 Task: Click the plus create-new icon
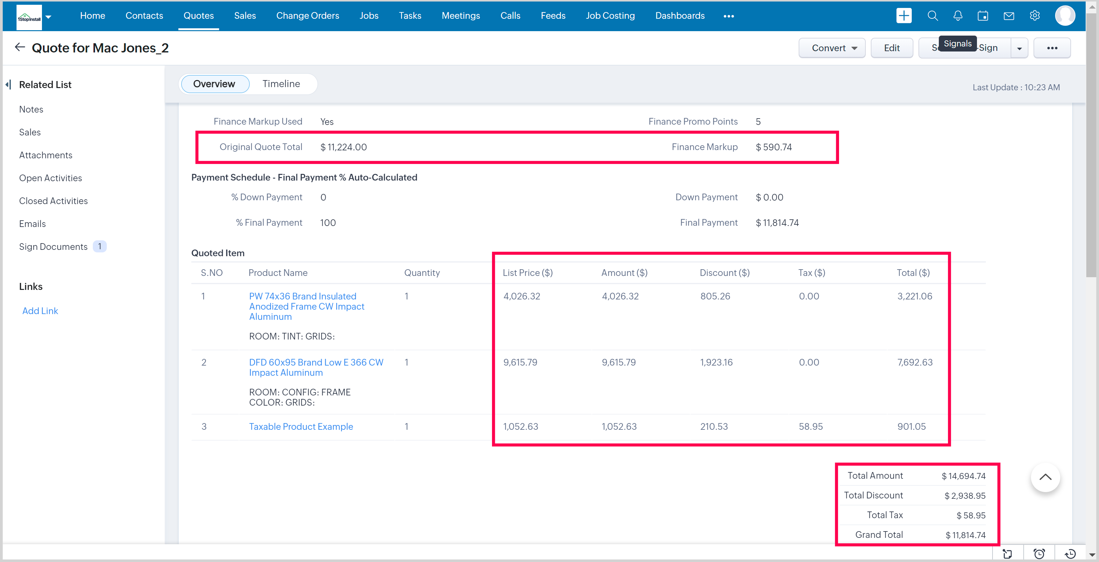click(x=904, y=16)
